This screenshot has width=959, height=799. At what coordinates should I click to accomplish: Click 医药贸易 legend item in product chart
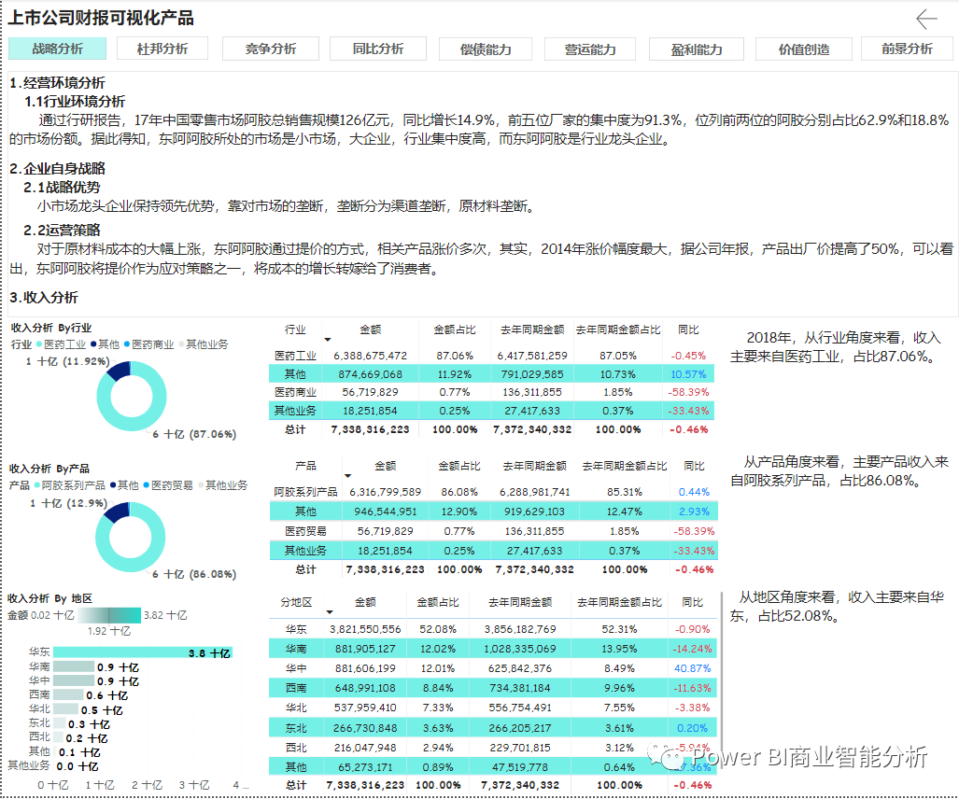pyautogui.click(x=168, y=484)
